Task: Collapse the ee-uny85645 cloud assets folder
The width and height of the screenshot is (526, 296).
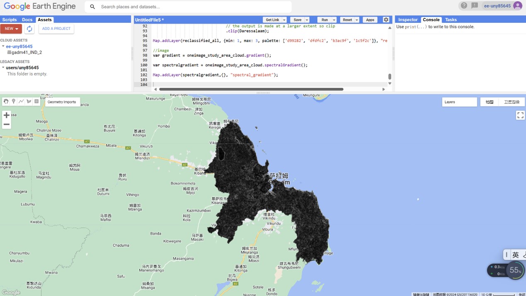Action: [3, 46]
